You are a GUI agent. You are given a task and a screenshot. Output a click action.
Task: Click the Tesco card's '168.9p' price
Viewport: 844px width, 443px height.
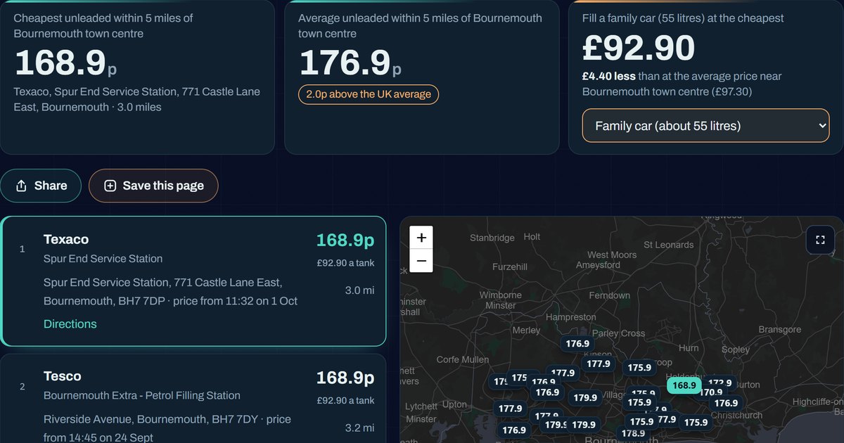[345, 378]
